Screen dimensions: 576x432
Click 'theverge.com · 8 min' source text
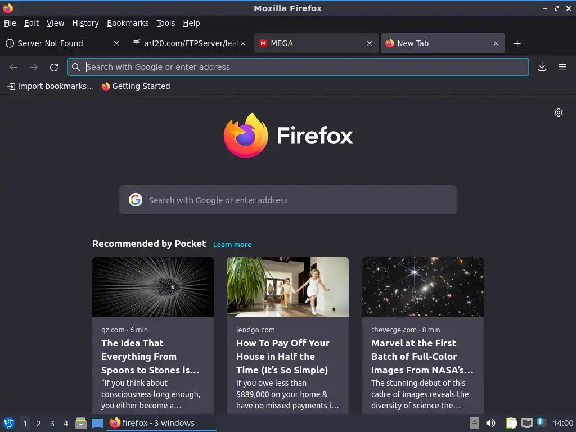tap(406, 330)
